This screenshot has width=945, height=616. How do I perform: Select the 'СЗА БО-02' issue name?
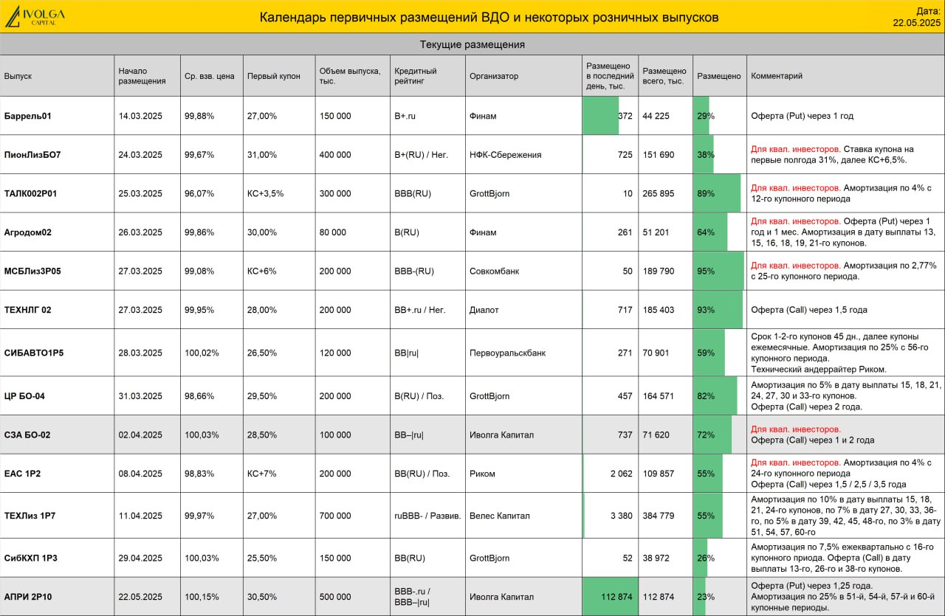[x=27, y=435]
